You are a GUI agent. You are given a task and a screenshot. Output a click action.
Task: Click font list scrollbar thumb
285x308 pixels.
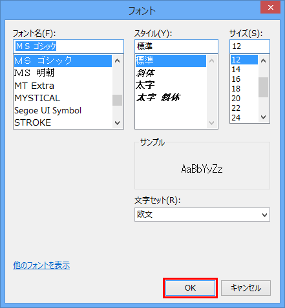118,100
